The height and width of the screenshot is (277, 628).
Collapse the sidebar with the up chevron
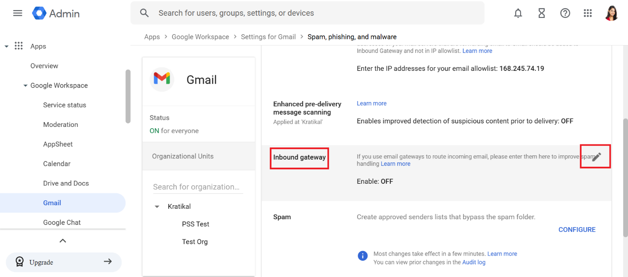tap(63, 241)
